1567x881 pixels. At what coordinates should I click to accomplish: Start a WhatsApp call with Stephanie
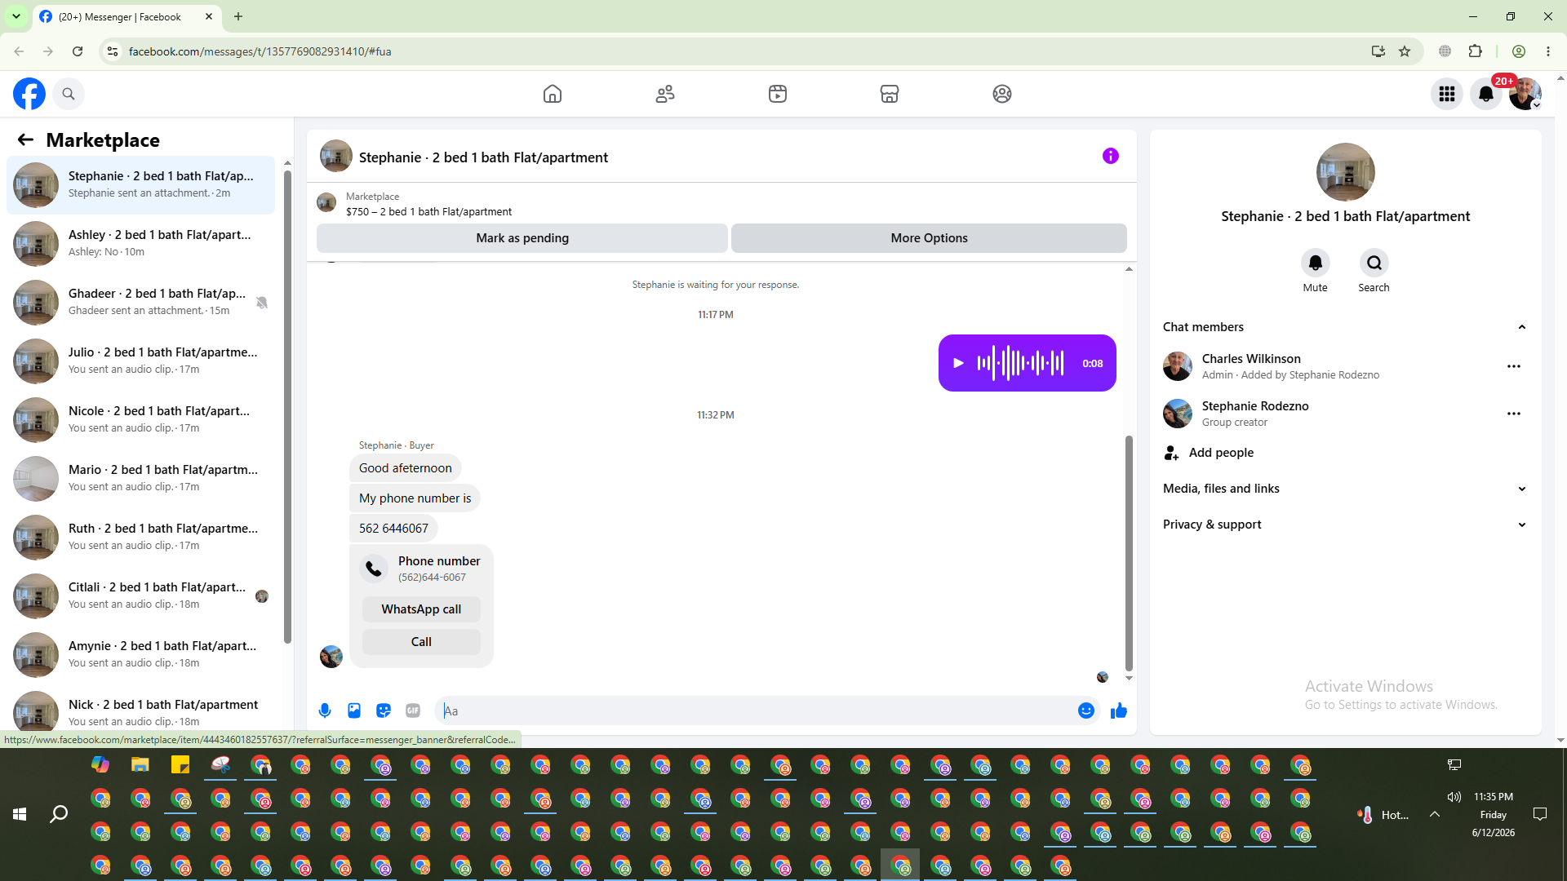coord(421,609)
